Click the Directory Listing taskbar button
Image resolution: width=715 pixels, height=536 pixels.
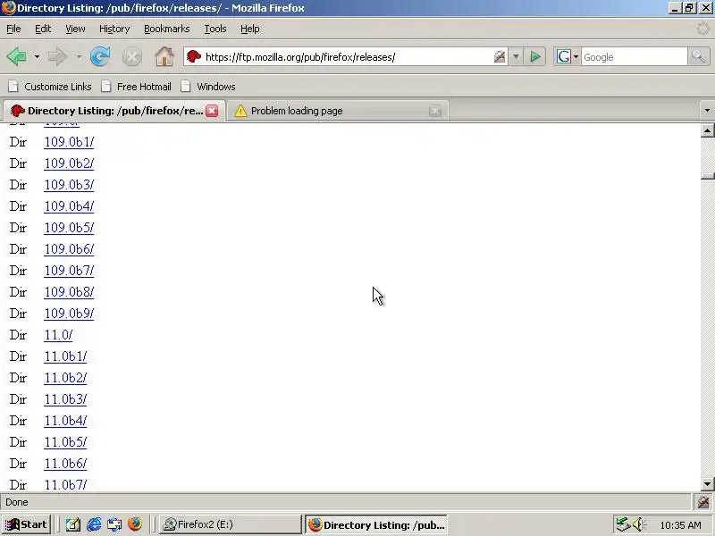[x=376, y=524]
